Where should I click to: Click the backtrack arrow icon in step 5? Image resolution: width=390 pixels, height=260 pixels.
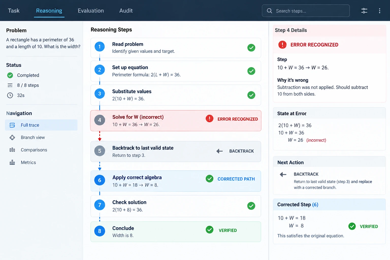click(x=220, y=151)
